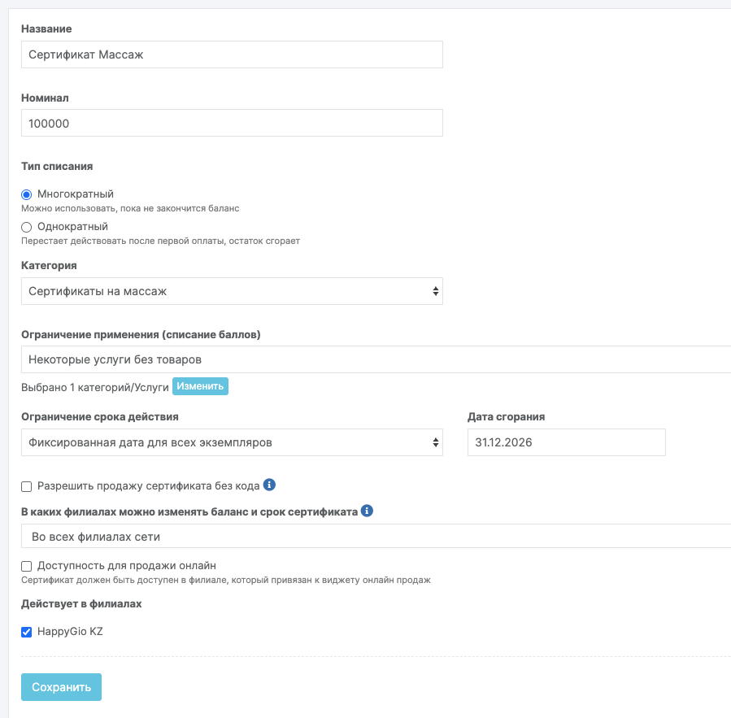Click the Однократный option label
The image size is (731, 718).
pyautogui.click(x=72, y=227)
